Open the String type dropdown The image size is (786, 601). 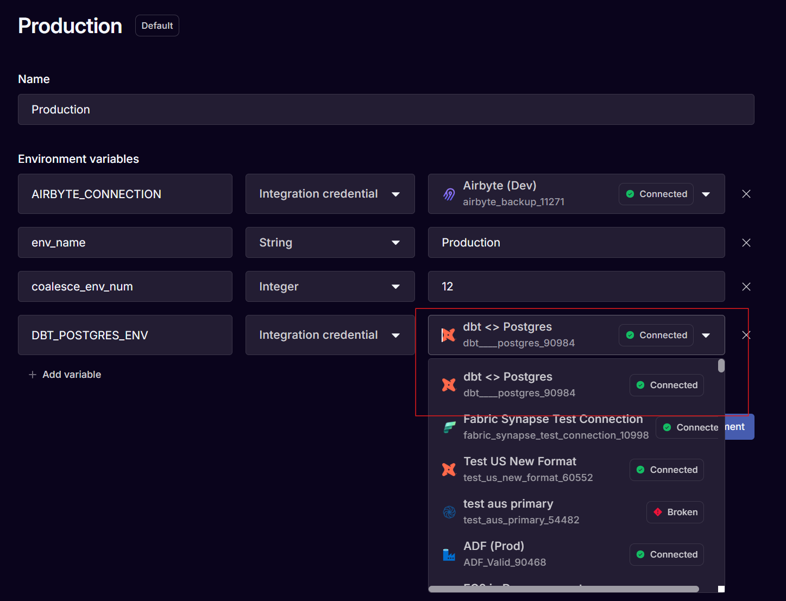pos(330,243)
